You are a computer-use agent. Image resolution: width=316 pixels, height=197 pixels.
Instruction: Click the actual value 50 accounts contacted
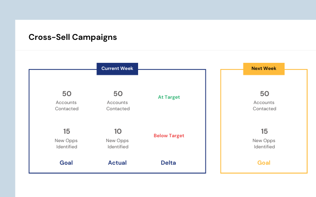click(118, 93)
